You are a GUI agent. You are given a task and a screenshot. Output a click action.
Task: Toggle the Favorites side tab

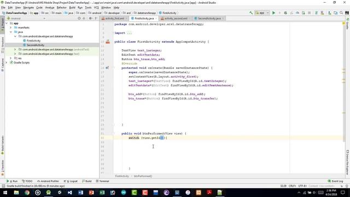[x=2, y=168]
